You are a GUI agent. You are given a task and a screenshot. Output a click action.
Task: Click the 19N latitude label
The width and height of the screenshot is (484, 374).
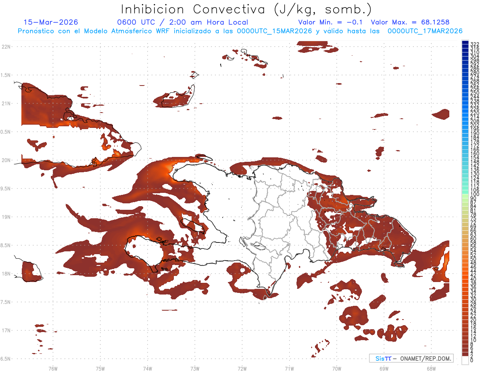coord(6,217)
